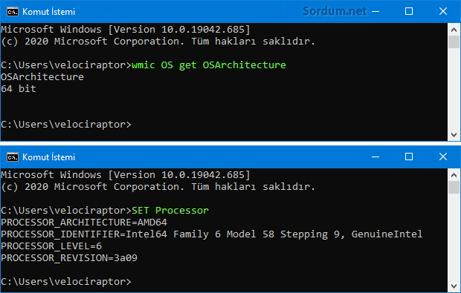Click the 'PROCESSOR_REVISION=3a09' line
Screen dimensions: 461x293
tap(69, 258)
